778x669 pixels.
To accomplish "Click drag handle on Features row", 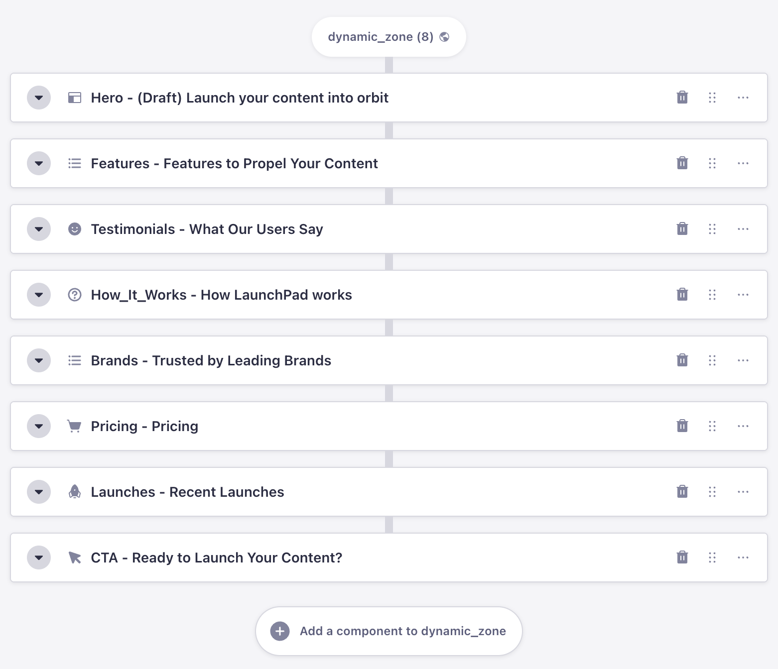I will (712, 163).
